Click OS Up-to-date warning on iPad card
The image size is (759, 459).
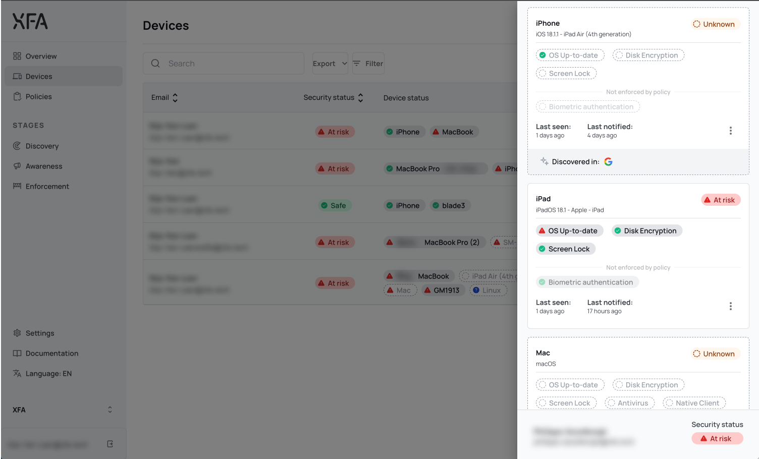coord(570,231)
